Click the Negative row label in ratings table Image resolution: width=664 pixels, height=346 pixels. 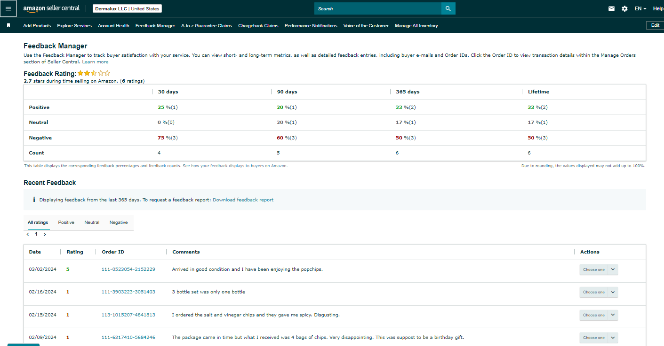point(40,138)
